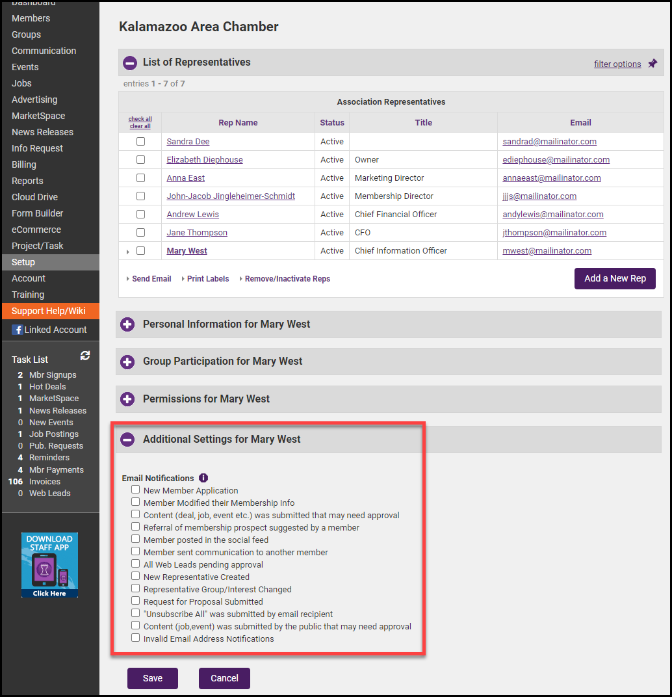The image size is (672, 697).
Task: Click the Email Notifications info icon
Action: (203, 478)
